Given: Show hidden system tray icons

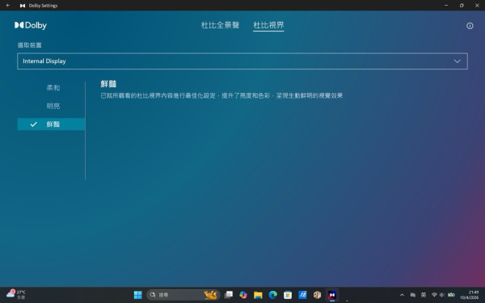Looking at the screenshot, I should tap(402, 295).
